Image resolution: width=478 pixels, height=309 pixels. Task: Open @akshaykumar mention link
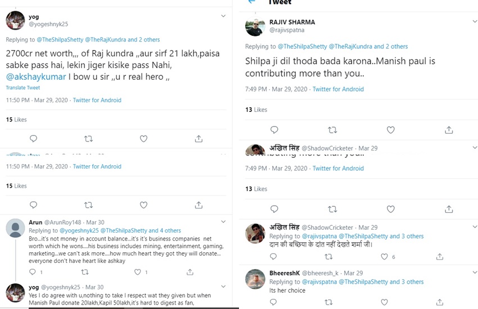pyautogui.click(x=36, y=77)
